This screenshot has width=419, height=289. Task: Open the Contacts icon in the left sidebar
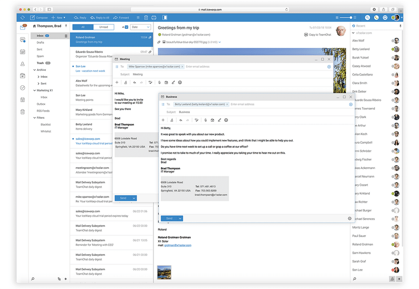tap(23, 64)
